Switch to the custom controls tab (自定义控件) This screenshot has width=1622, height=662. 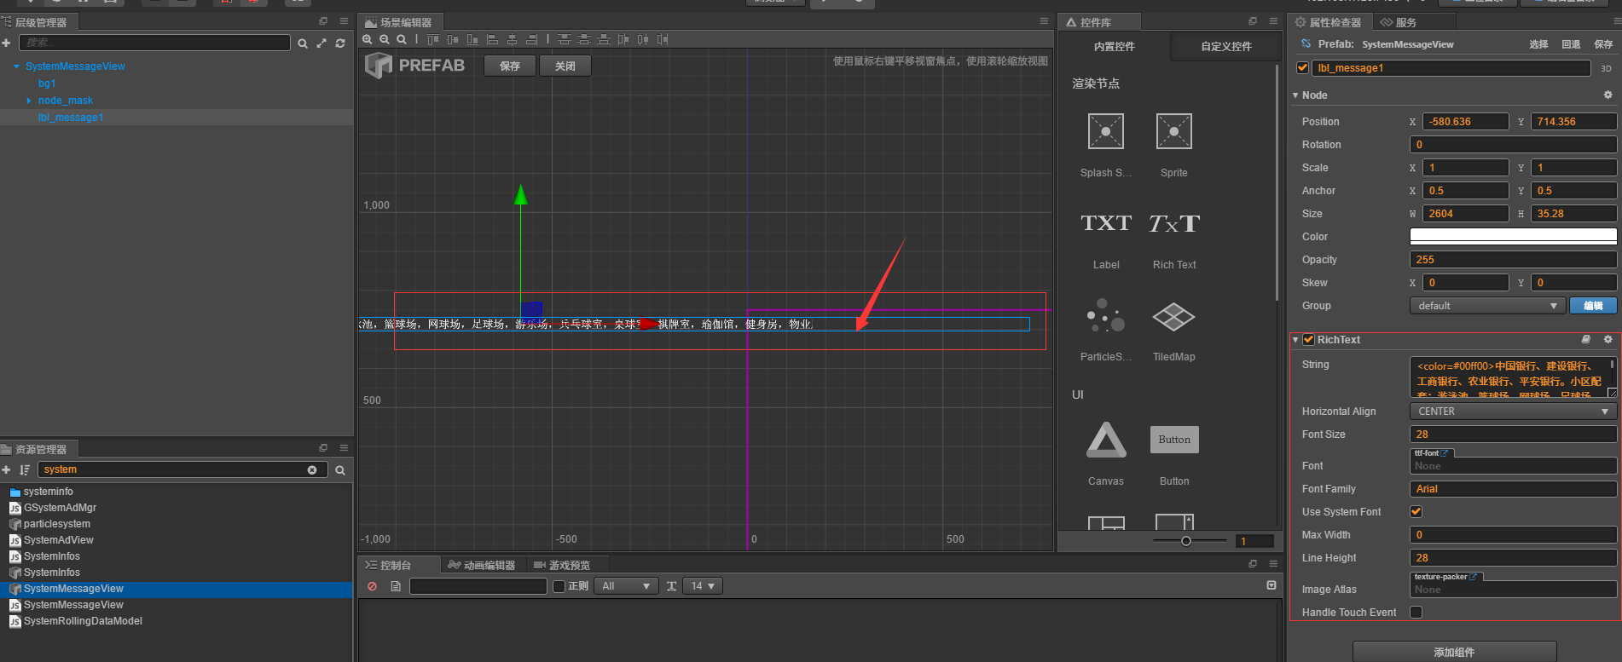(x=1226, y=47)
